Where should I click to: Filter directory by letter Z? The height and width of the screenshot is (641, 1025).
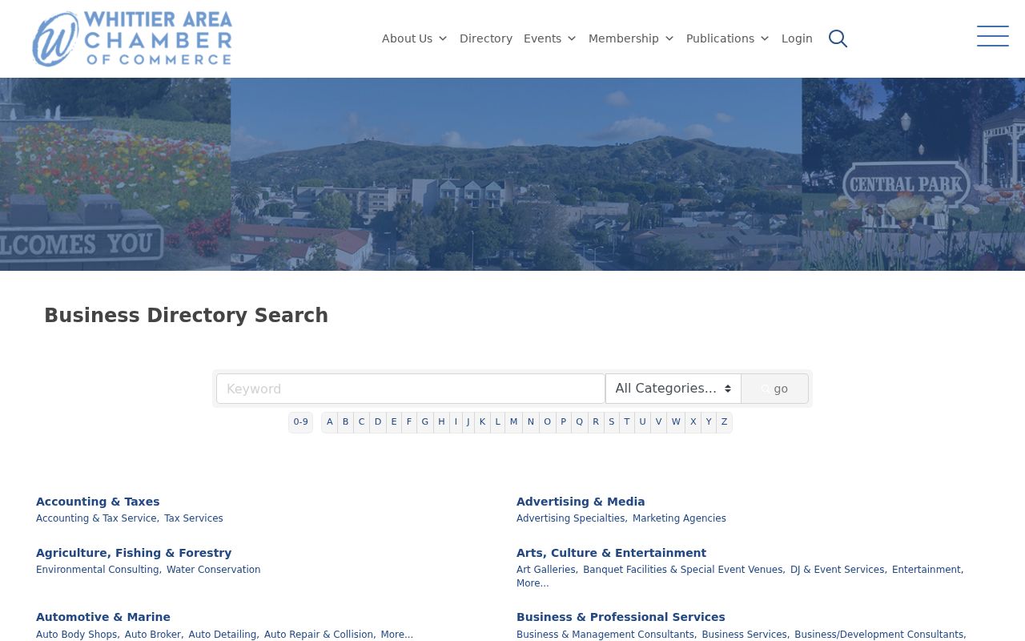(x=724, y=422)
